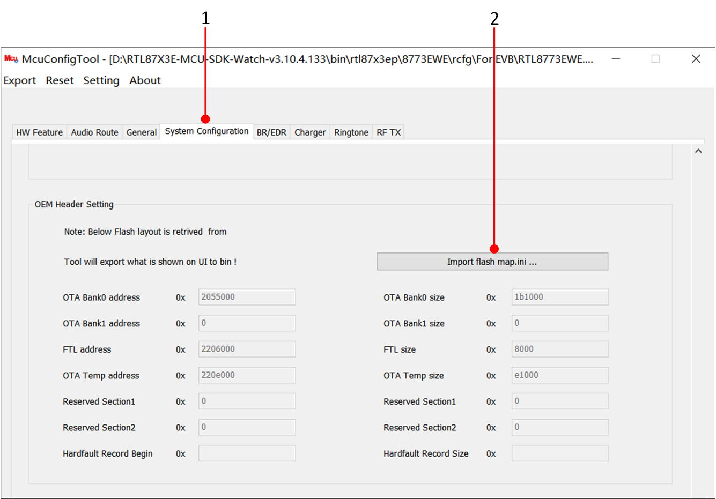Click the Mcu application icon in title bar
The width and height of the screenshot is (716, 499).
point(10,59)
